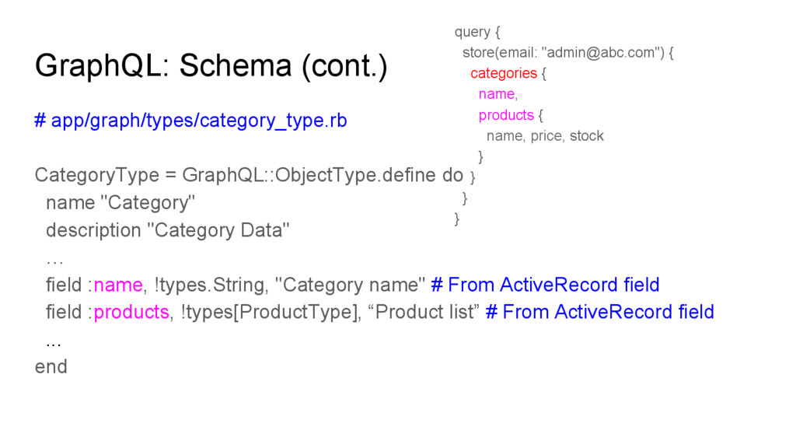Screen dimensions: 796x448
Task: Click the pink 'name' field symbol
Action: pos(118,285)
